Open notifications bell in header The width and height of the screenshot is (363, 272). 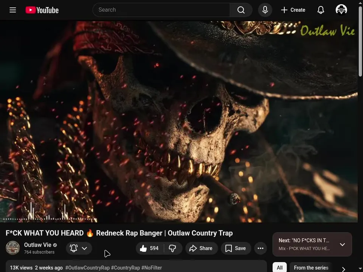[x=321, y=10]
